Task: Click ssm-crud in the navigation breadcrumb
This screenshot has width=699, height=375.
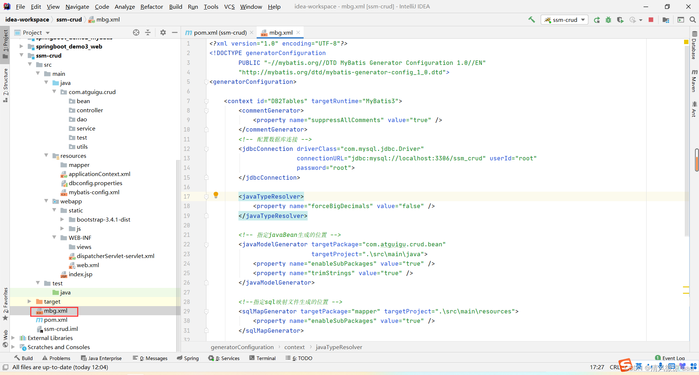Action: [x=69, y=20]
